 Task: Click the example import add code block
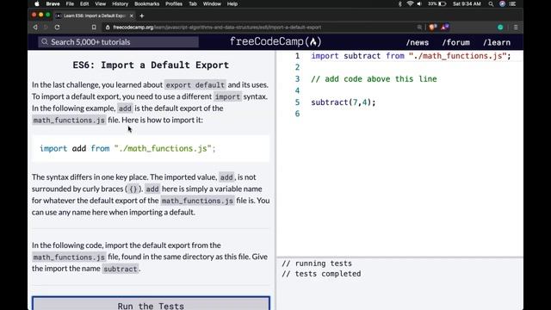coord(151,148)
